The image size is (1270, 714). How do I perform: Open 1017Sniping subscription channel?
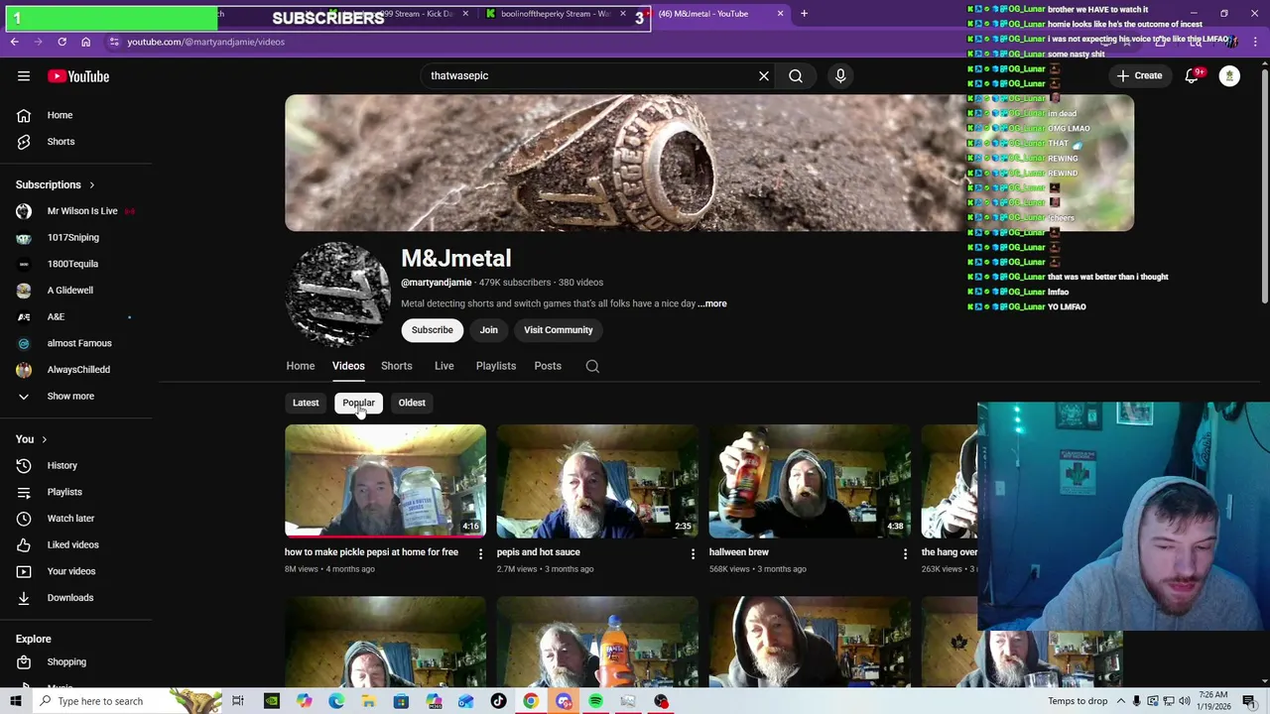[x=75, y=238]
